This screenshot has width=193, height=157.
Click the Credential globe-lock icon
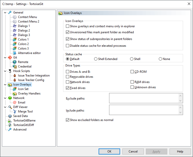[x=15, y=66]
